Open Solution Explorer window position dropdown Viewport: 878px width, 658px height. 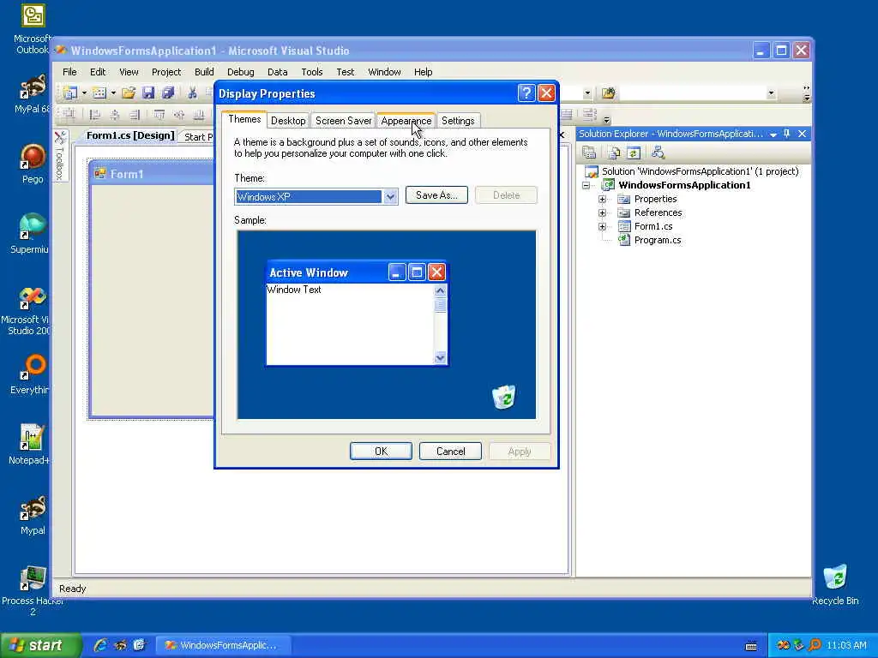click(x=773, y=135)
